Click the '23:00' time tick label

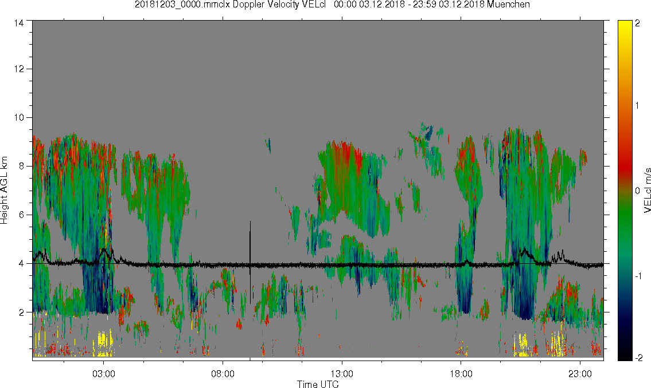coord(580,374)
